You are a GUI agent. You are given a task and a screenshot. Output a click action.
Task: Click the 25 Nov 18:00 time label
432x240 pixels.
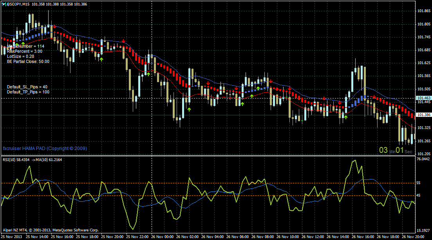coord(87,237)
